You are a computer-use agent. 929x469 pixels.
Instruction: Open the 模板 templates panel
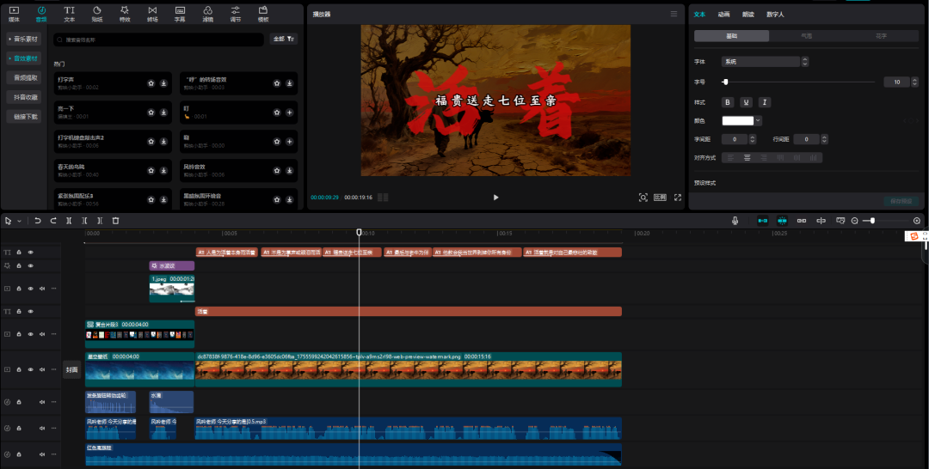(x=263, y=14)
